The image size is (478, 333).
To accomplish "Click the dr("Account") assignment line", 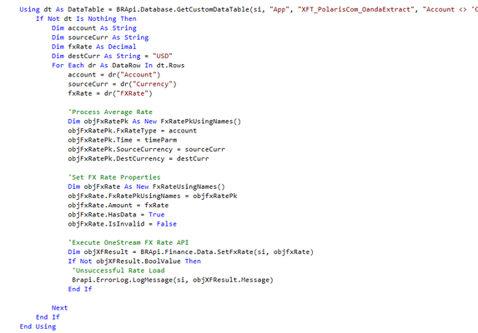I will [x=114, y=75].
